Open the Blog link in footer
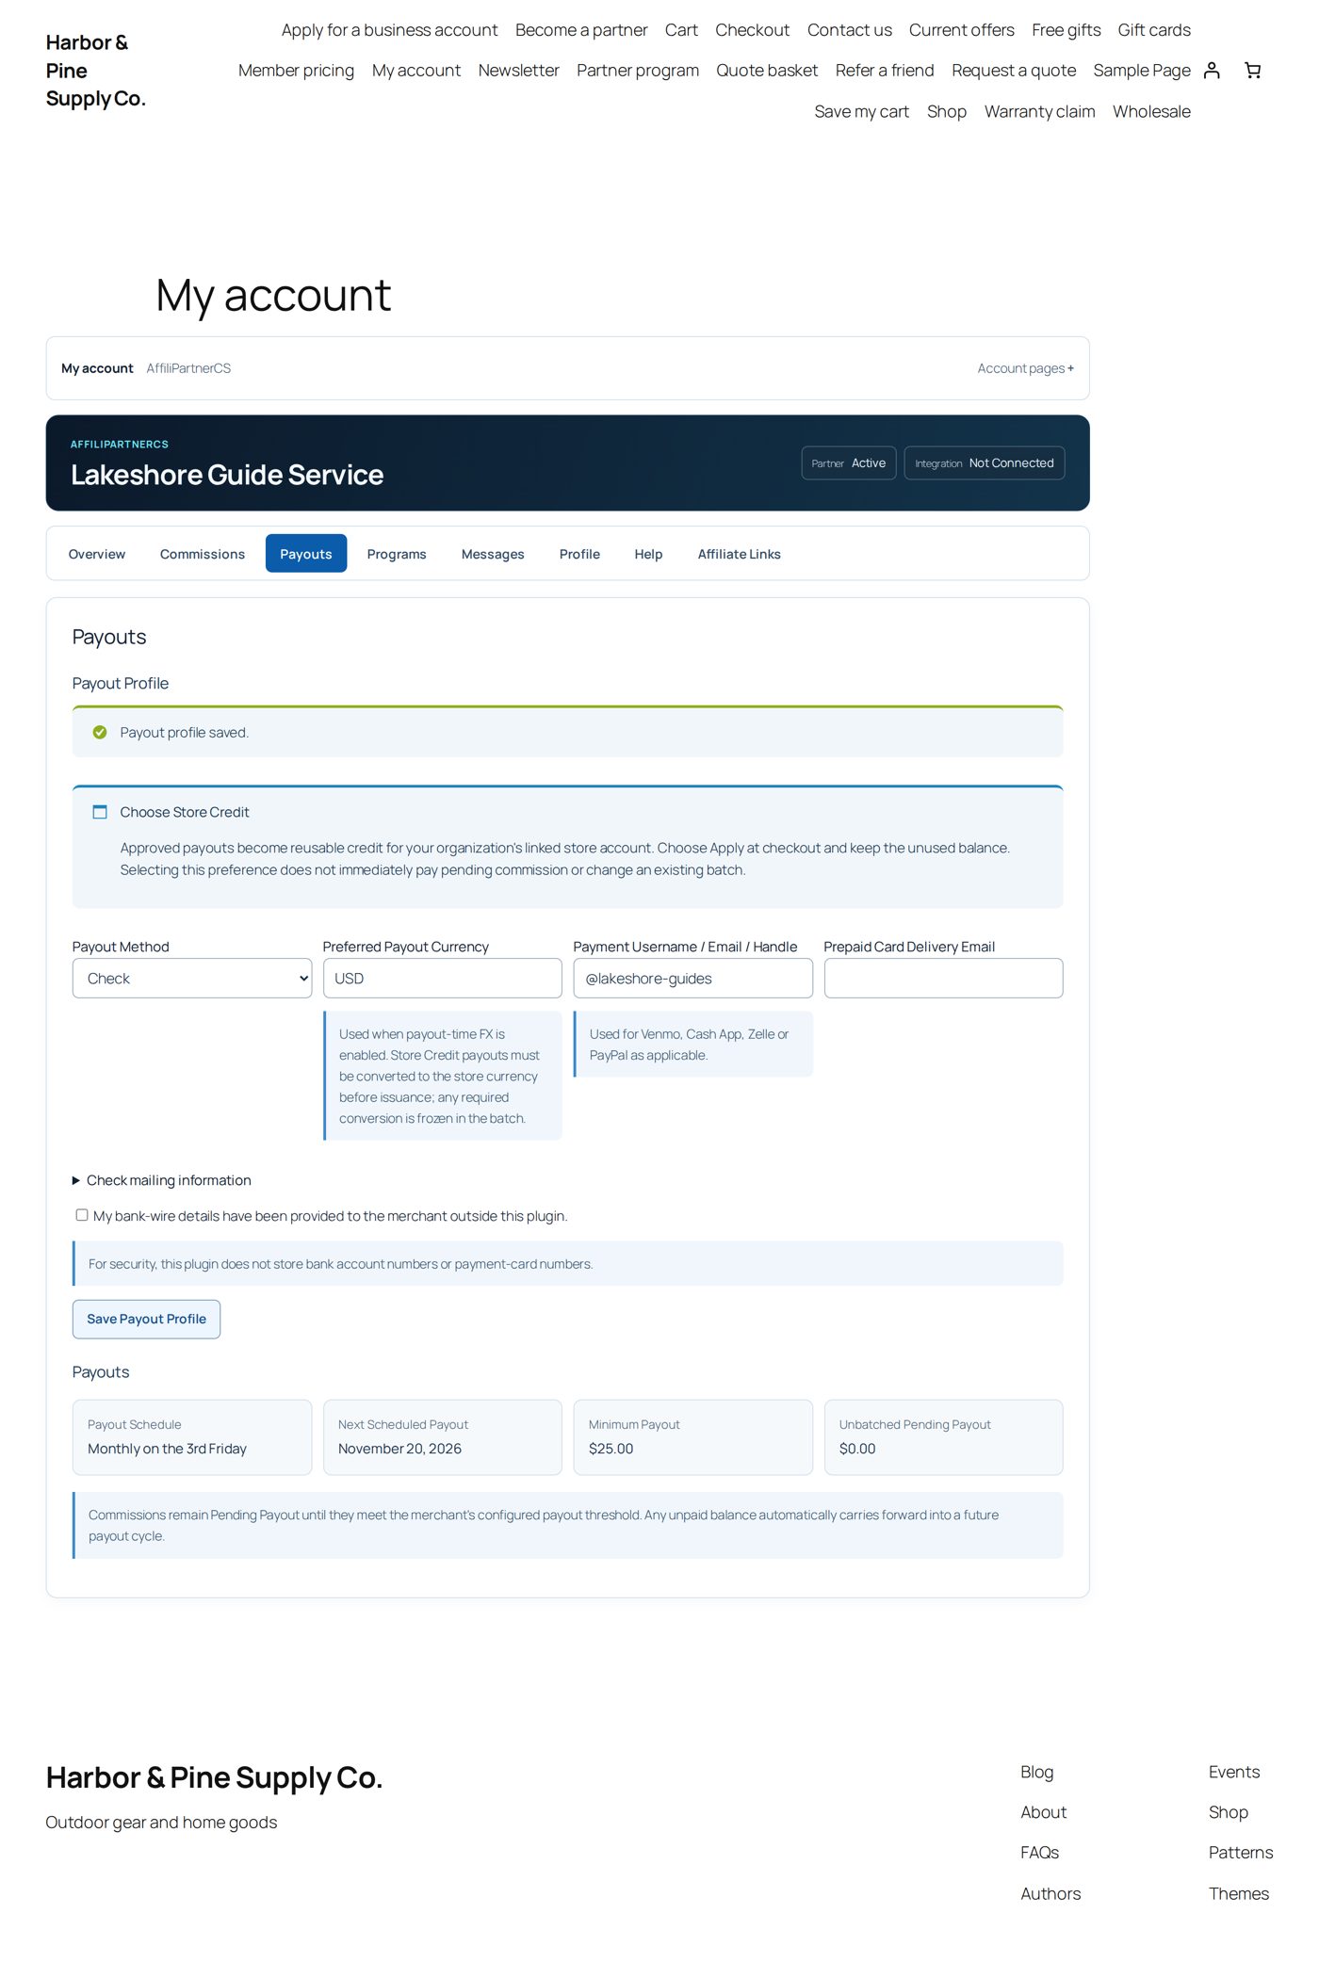The height and width of the screenshot is (1978, 1319). [1037, 1772]
